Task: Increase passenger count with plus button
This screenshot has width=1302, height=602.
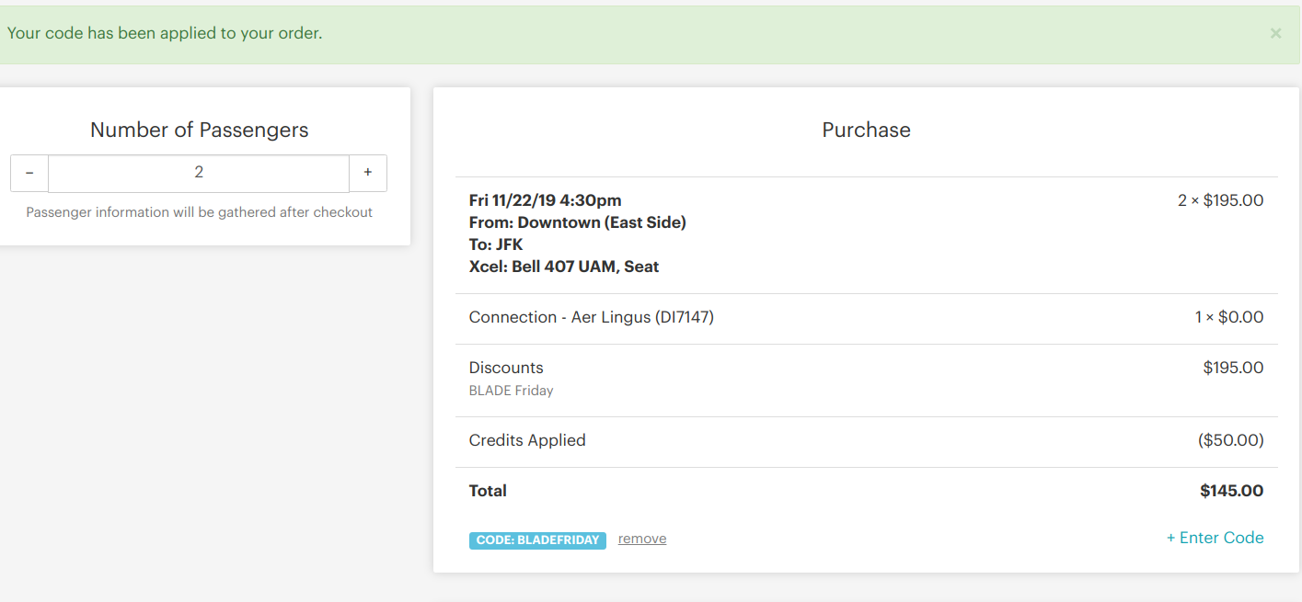Action: tap(368, 173)
